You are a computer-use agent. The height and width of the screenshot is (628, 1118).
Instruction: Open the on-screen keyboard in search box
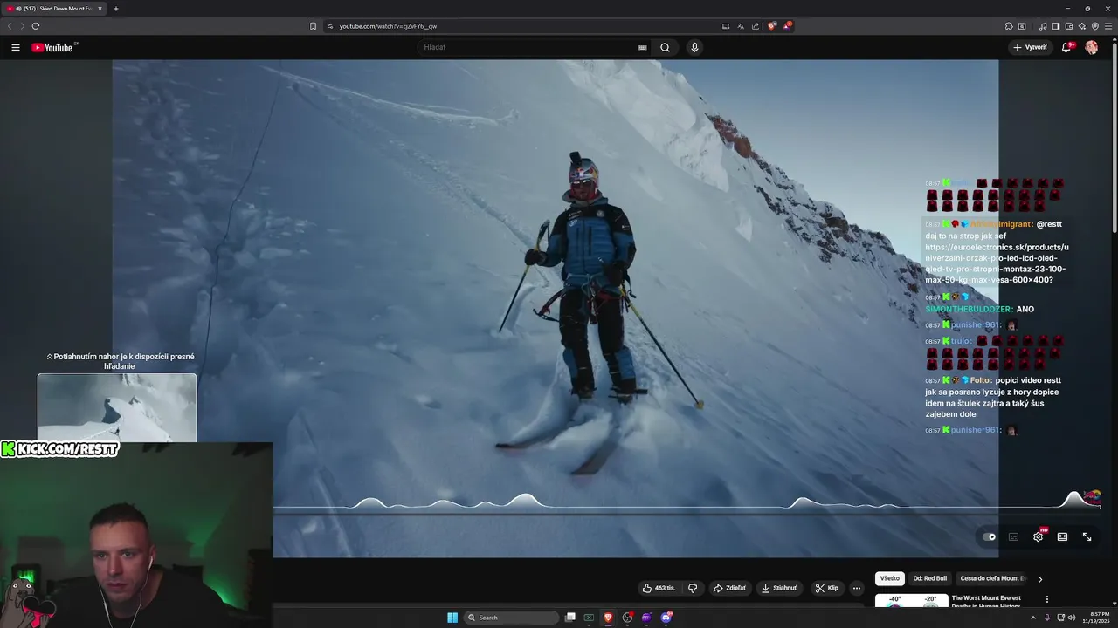(643, 48)
